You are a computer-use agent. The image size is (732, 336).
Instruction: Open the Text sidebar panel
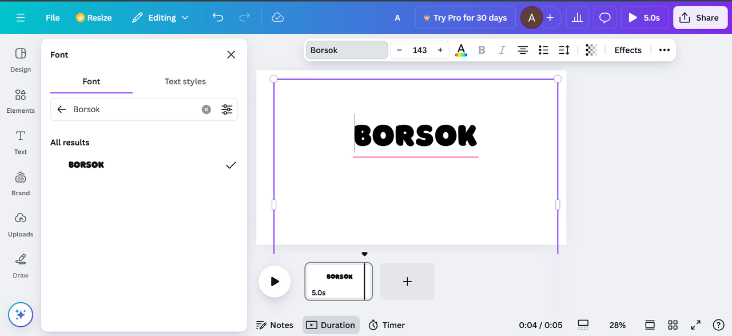[x=21, y=143]
